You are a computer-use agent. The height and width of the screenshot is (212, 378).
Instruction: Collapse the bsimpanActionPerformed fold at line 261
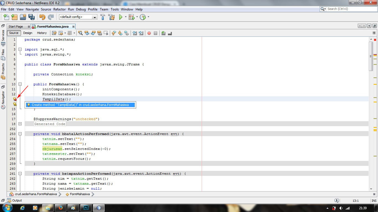(x=20, y=174)
